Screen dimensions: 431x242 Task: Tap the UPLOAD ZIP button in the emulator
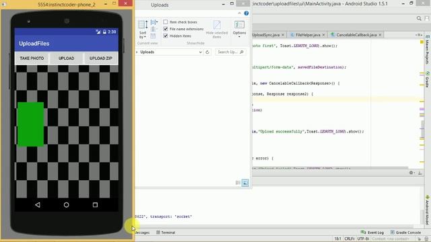coord(101,58)
